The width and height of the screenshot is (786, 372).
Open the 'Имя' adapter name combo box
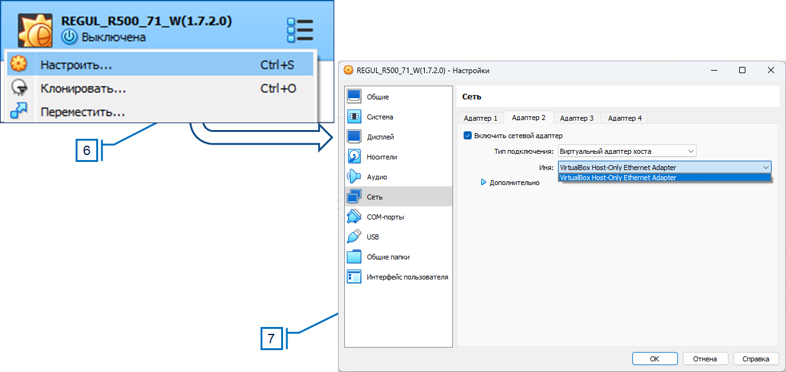664,168
